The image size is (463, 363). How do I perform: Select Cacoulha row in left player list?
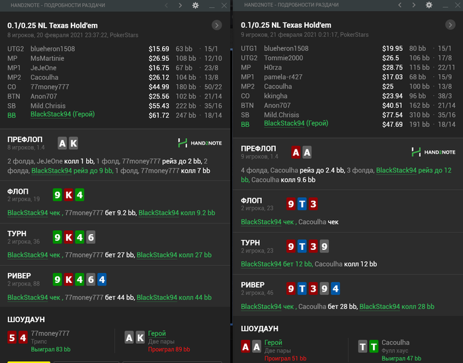[x=114, y=77]
